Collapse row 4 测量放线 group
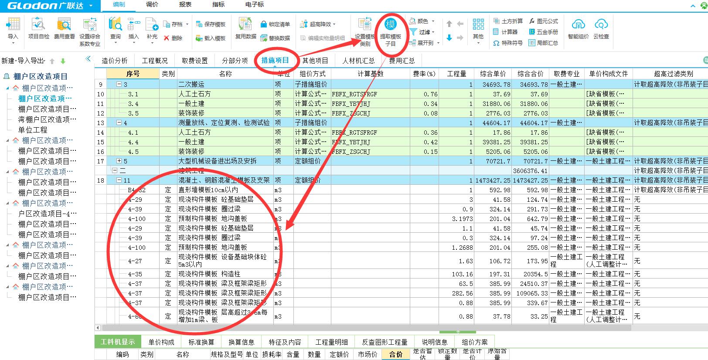 coord(119,122)
